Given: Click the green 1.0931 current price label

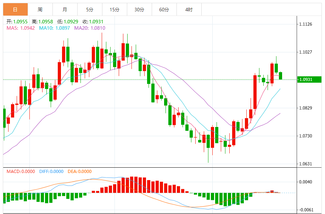Looking at the screenshot, I should (309, 79).
